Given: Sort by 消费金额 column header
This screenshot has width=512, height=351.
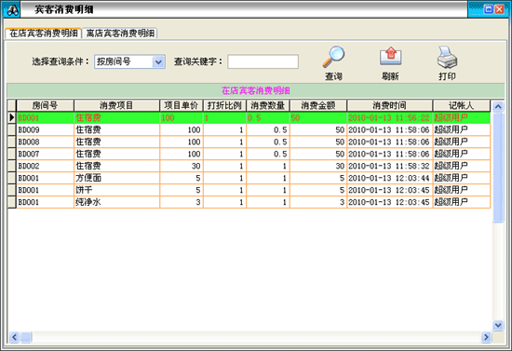Looking at the screenshot, I should pyautogui.click(x=318, y=105).
